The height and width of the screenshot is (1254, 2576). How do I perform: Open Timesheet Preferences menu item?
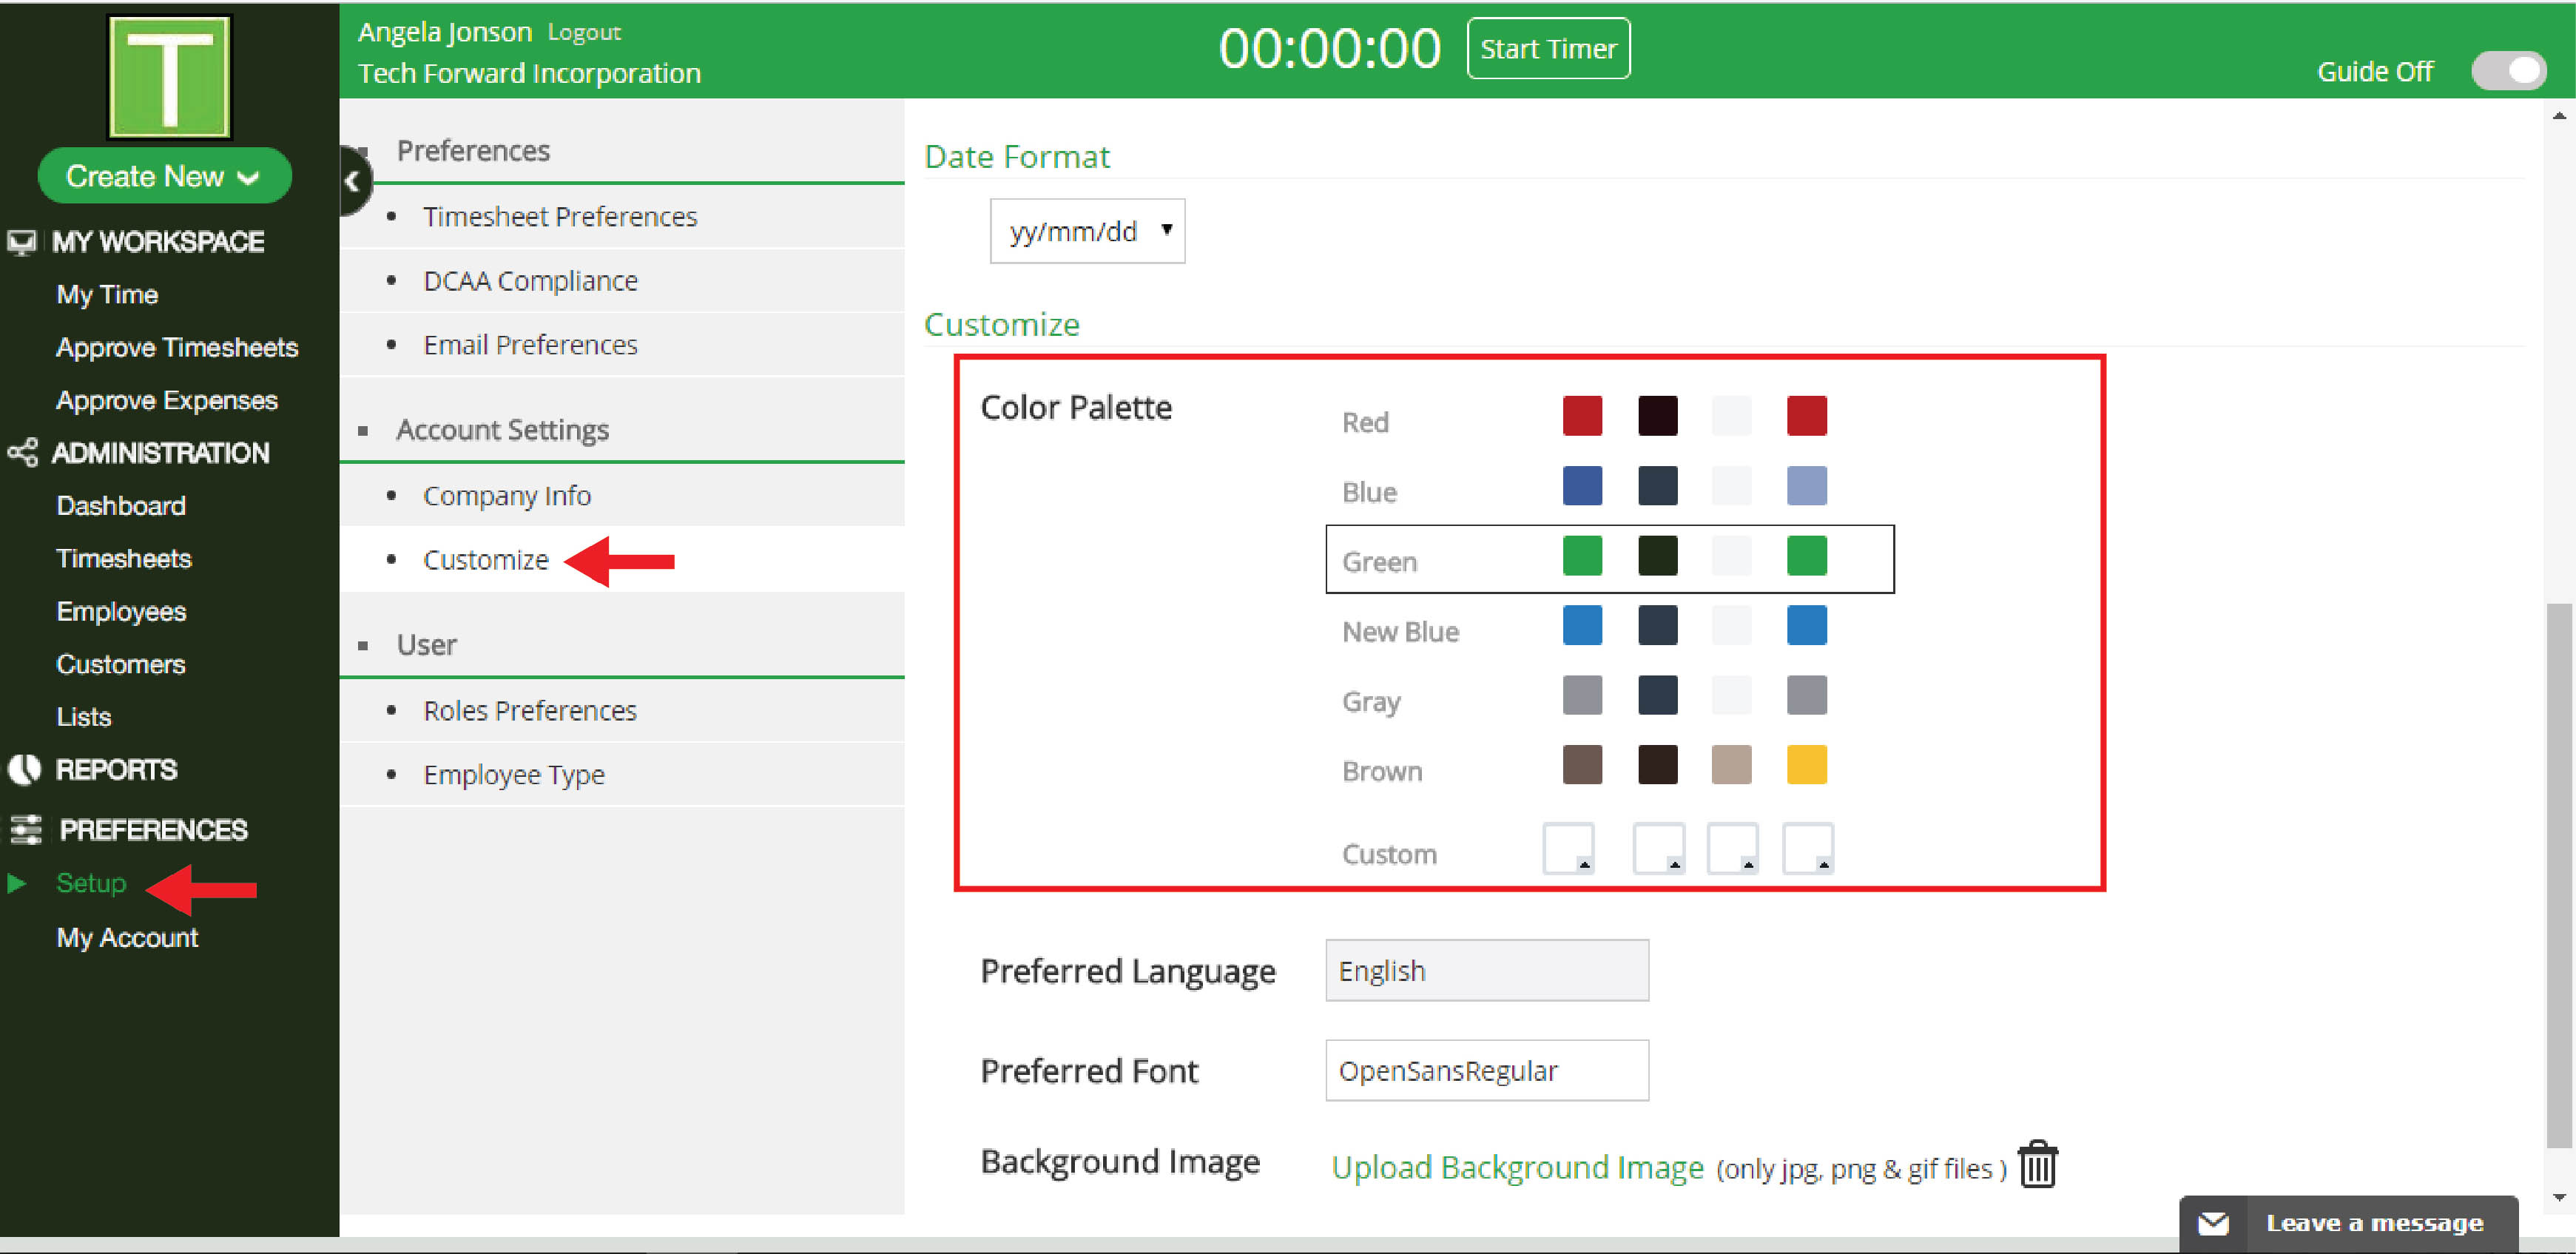pos(559,216)
